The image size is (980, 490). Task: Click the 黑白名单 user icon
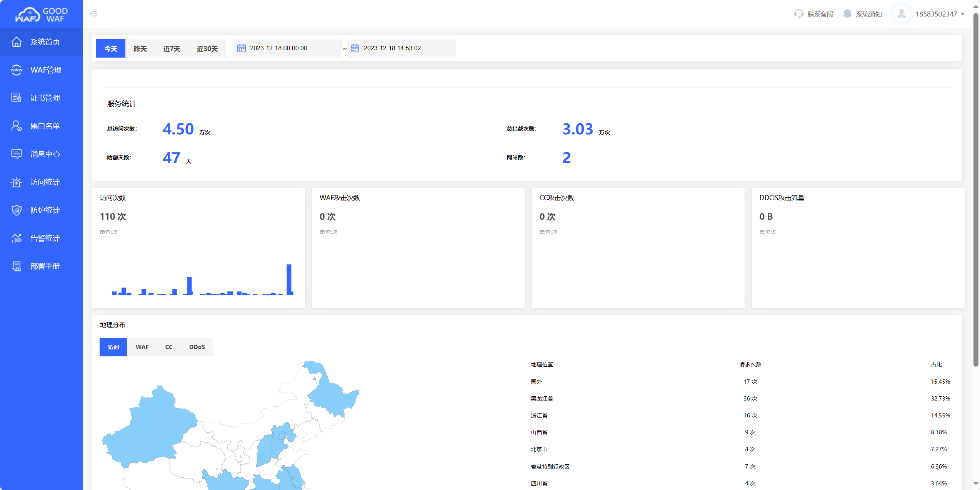point(17,126)
